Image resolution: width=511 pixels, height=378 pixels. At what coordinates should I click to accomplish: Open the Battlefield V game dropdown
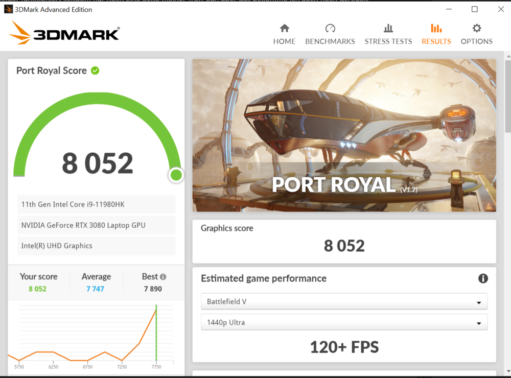[344, 302]
